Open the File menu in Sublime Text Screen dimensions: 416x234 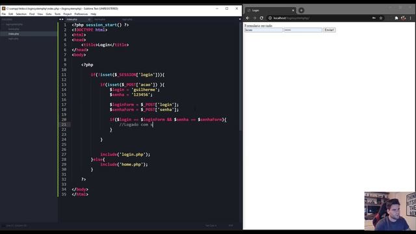[x=4, y=14]
